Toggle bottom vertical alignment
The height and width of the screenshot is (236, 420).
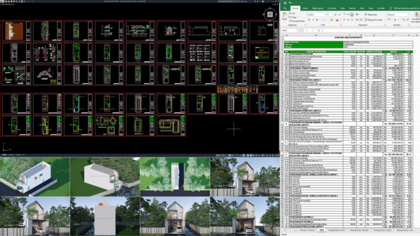[x=352, y=14]
